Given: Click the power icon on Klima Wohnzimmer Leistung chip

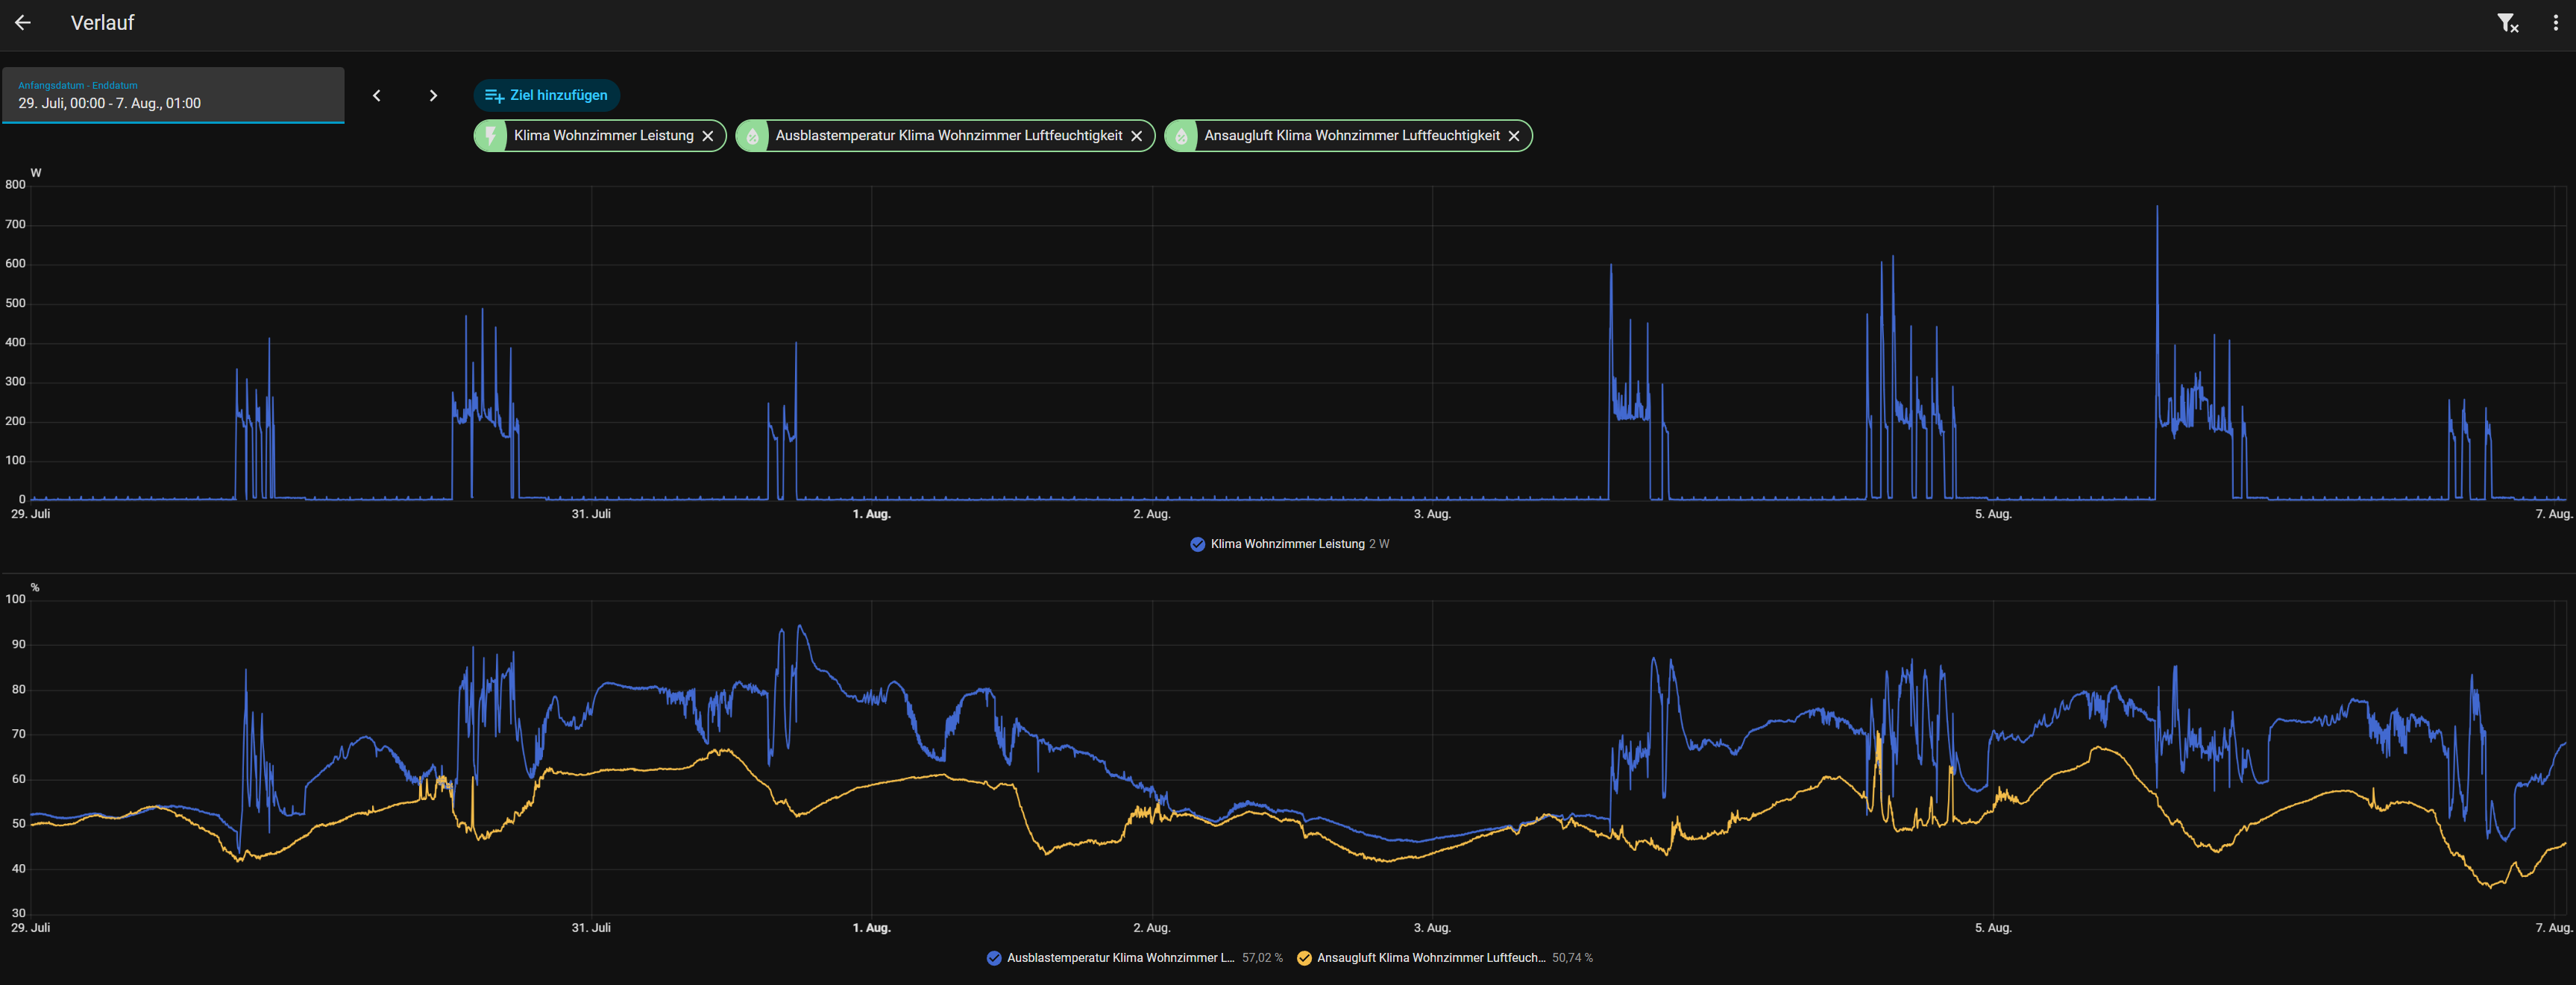Looking at the screenshot, I should pyautogui.click(x=490, y=136).
